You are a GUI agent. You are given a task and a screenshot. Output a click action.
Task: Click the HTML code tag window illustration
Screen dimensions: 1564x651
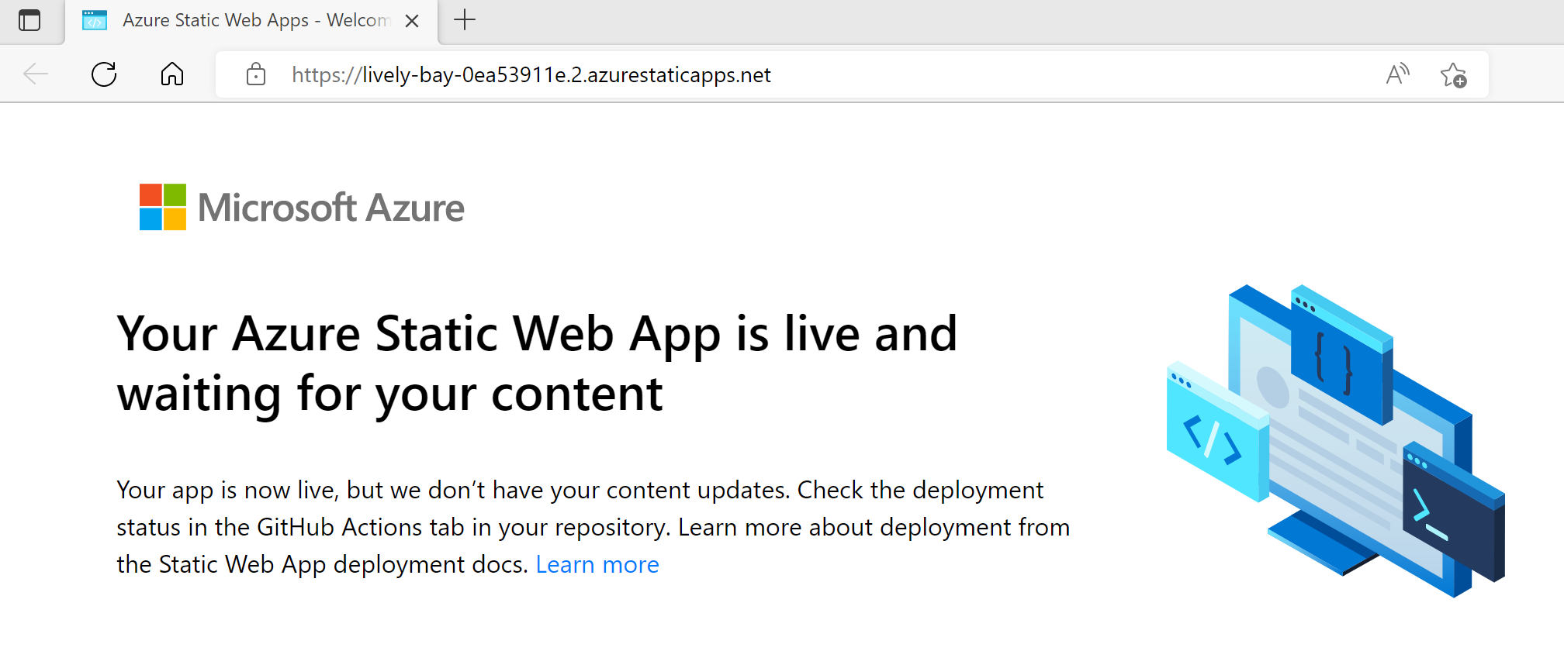tap(1213, 438)
